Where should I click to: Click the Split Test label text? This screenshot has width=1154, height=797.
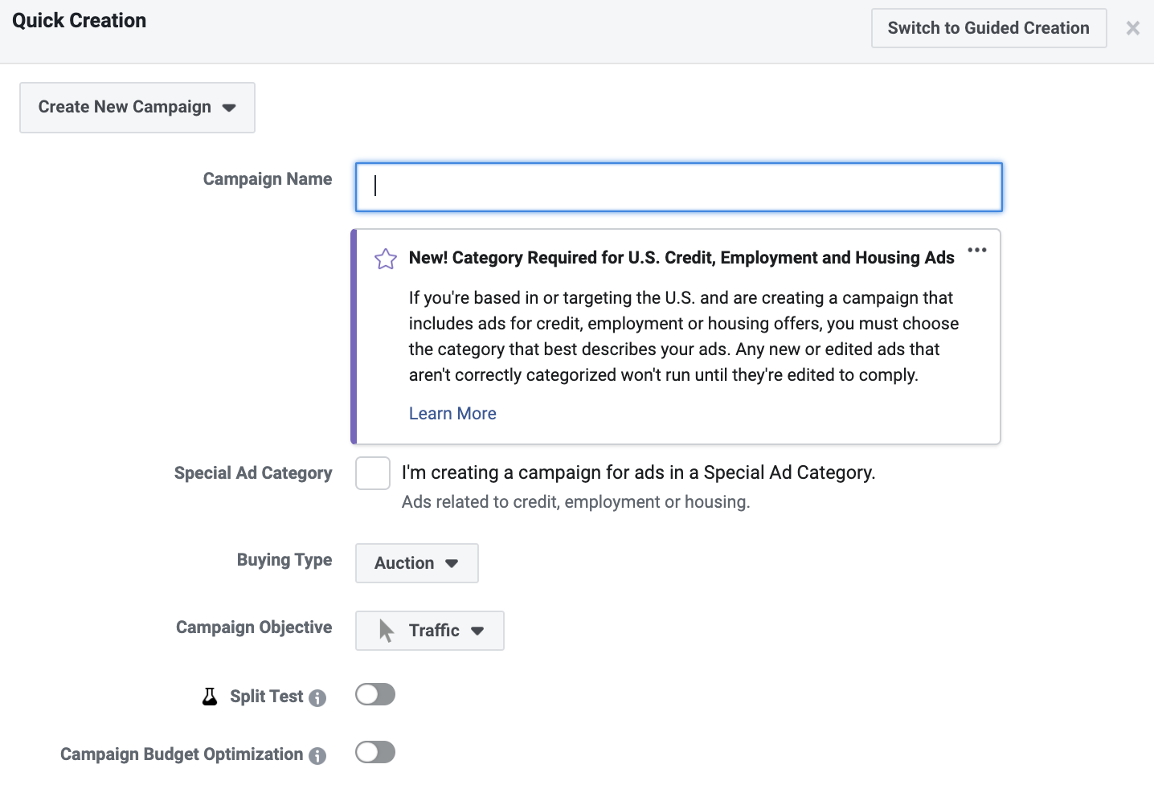coord(266,697)
